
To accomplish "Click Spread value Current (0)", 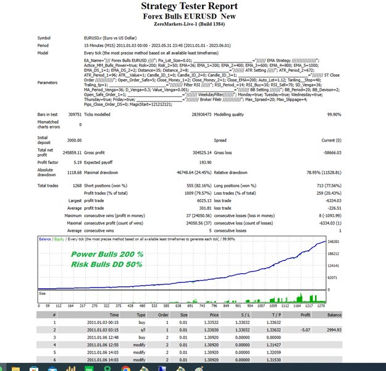I will [332, 140].
